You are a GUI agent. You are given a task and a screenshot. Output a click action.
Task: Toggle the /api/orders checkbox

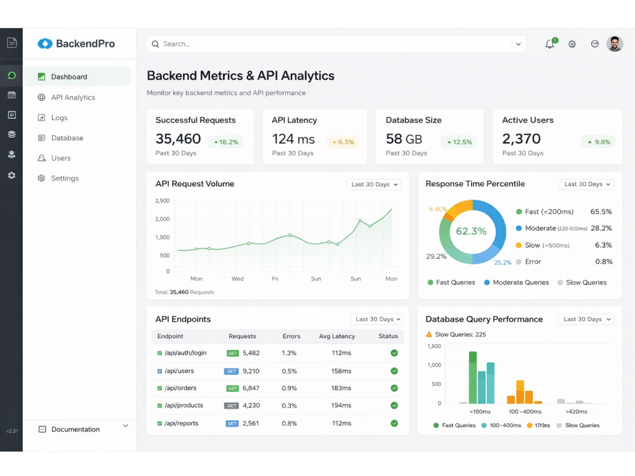pyautogui.click(x=159, y=388)
